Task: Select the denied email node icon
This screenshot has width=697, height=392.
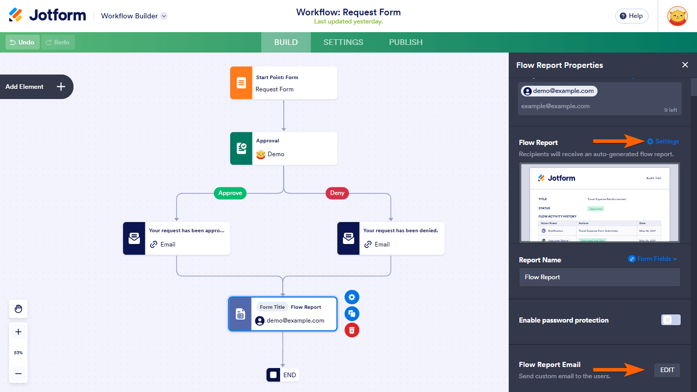Action: tap(348, 238)
